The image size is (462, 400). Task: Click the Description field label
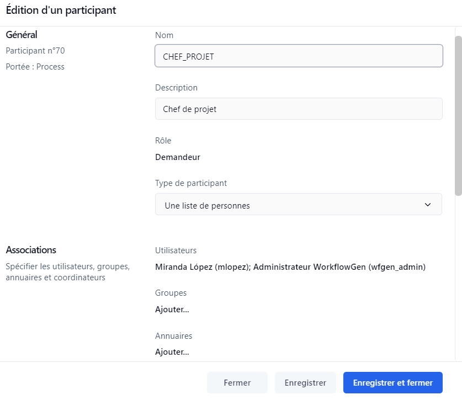[176, 88]
